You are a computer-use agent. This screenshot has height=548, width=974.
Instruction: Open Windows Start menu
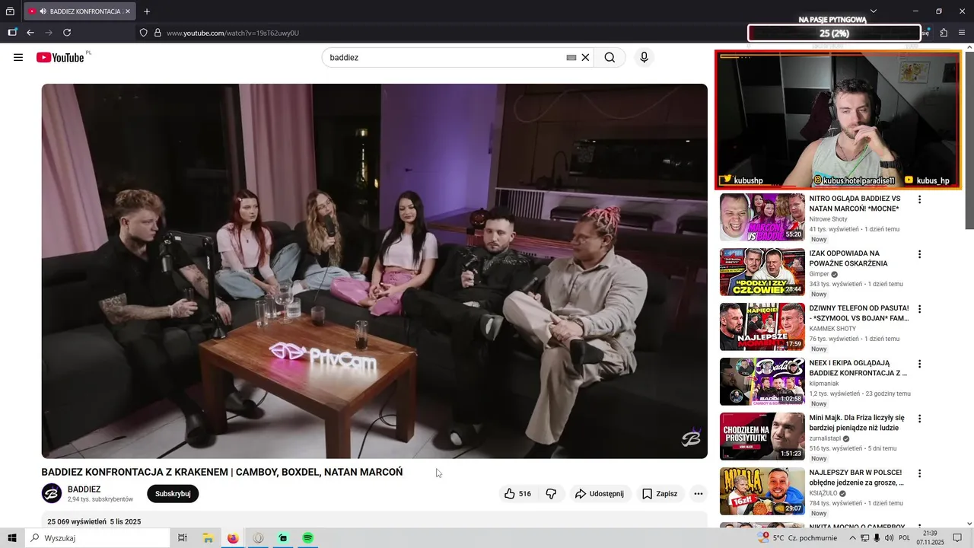pyautogui.click(x=12, y=538)
